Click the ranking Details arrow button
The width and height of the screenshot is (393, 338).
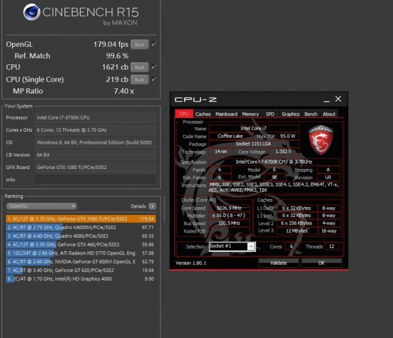152,206
